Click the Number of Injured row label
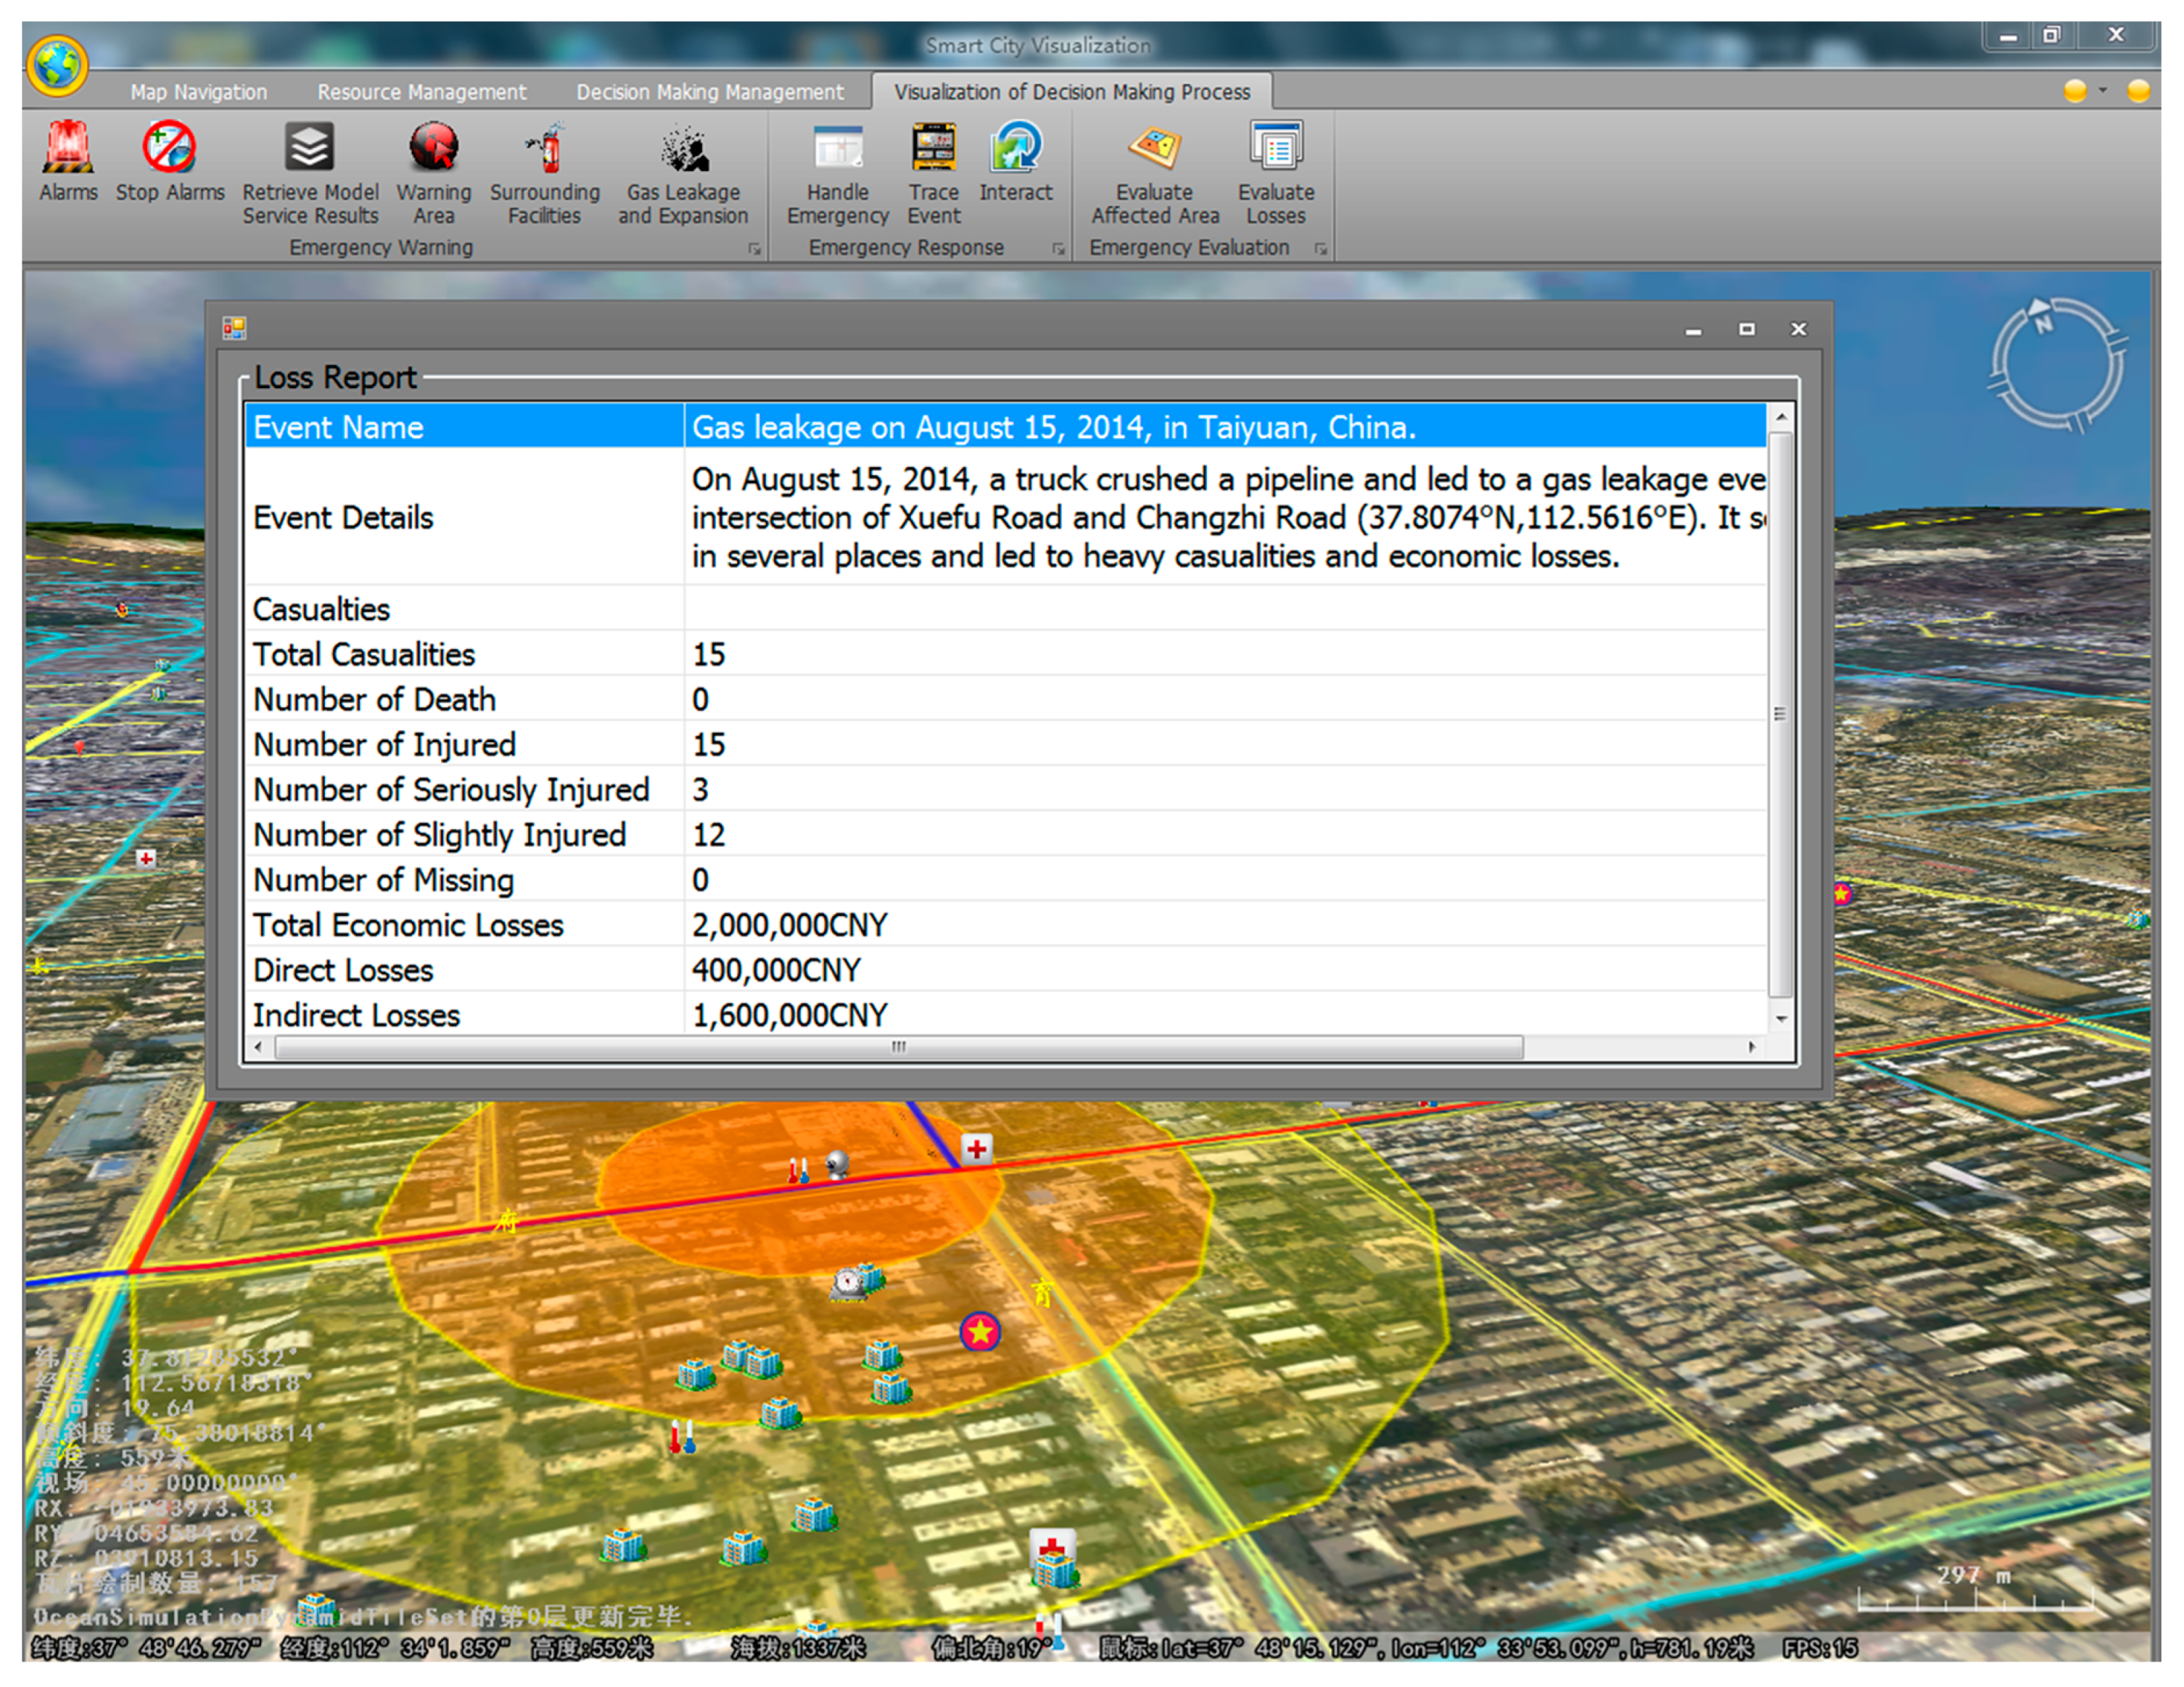 point(384,744)
